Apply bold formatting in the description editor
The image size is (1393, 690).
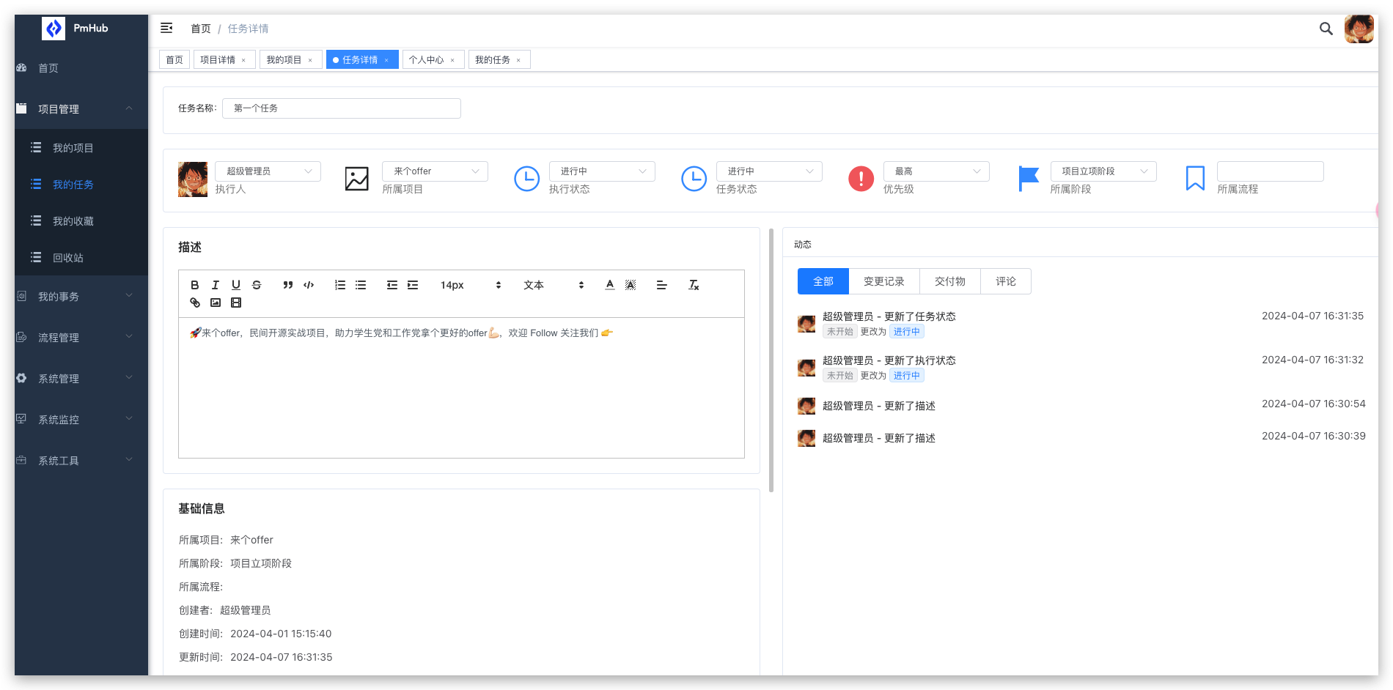click(x=195, y=285)
